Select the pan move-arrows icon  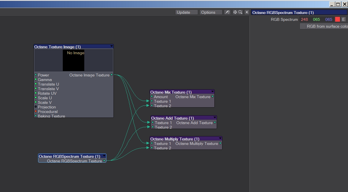point(235,12)
